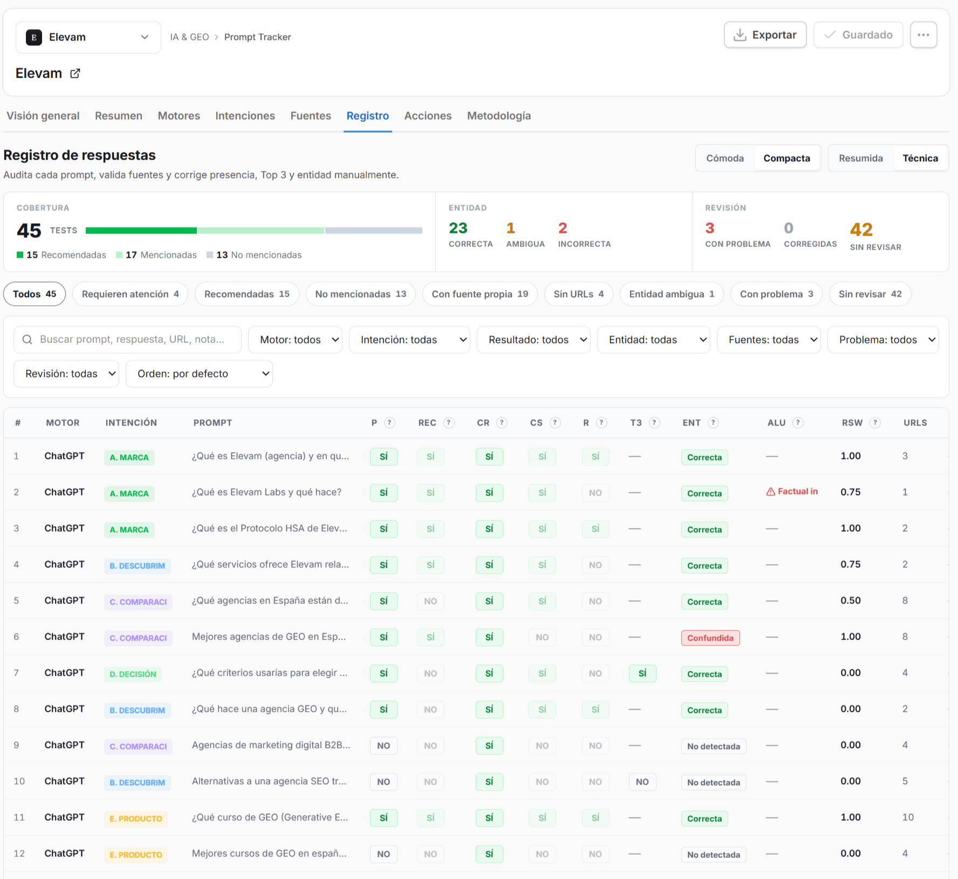
Task: Select the Técnica view mode
Action: pos(920,159)
